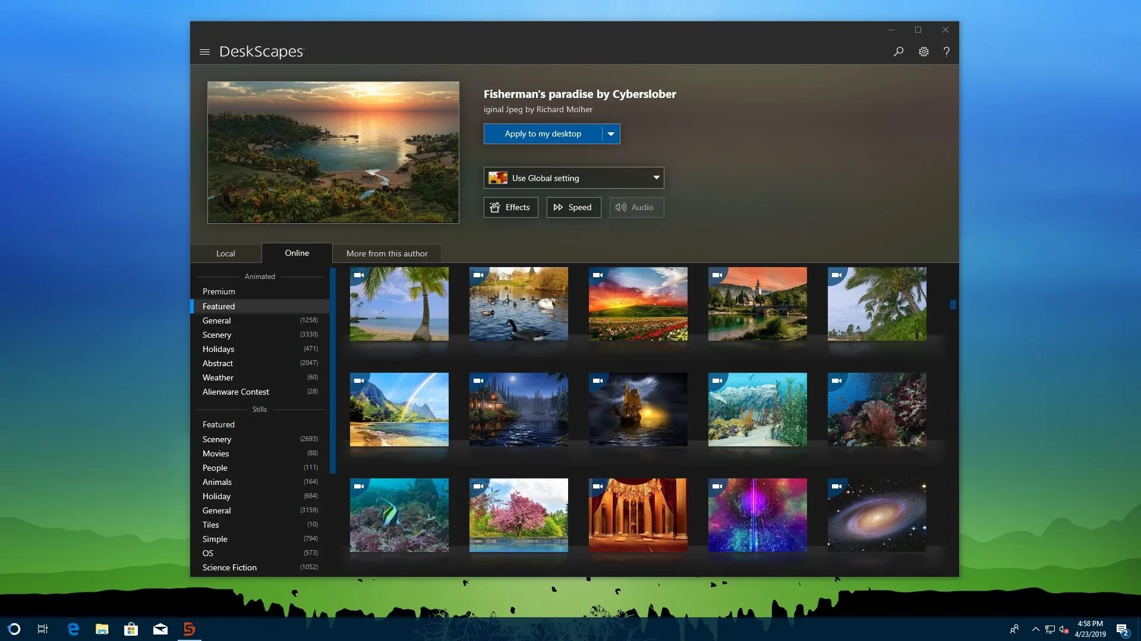Click the Help icon in DeskScapes
The width and height of the screenshot is (1141, 641).
point(947,52)
